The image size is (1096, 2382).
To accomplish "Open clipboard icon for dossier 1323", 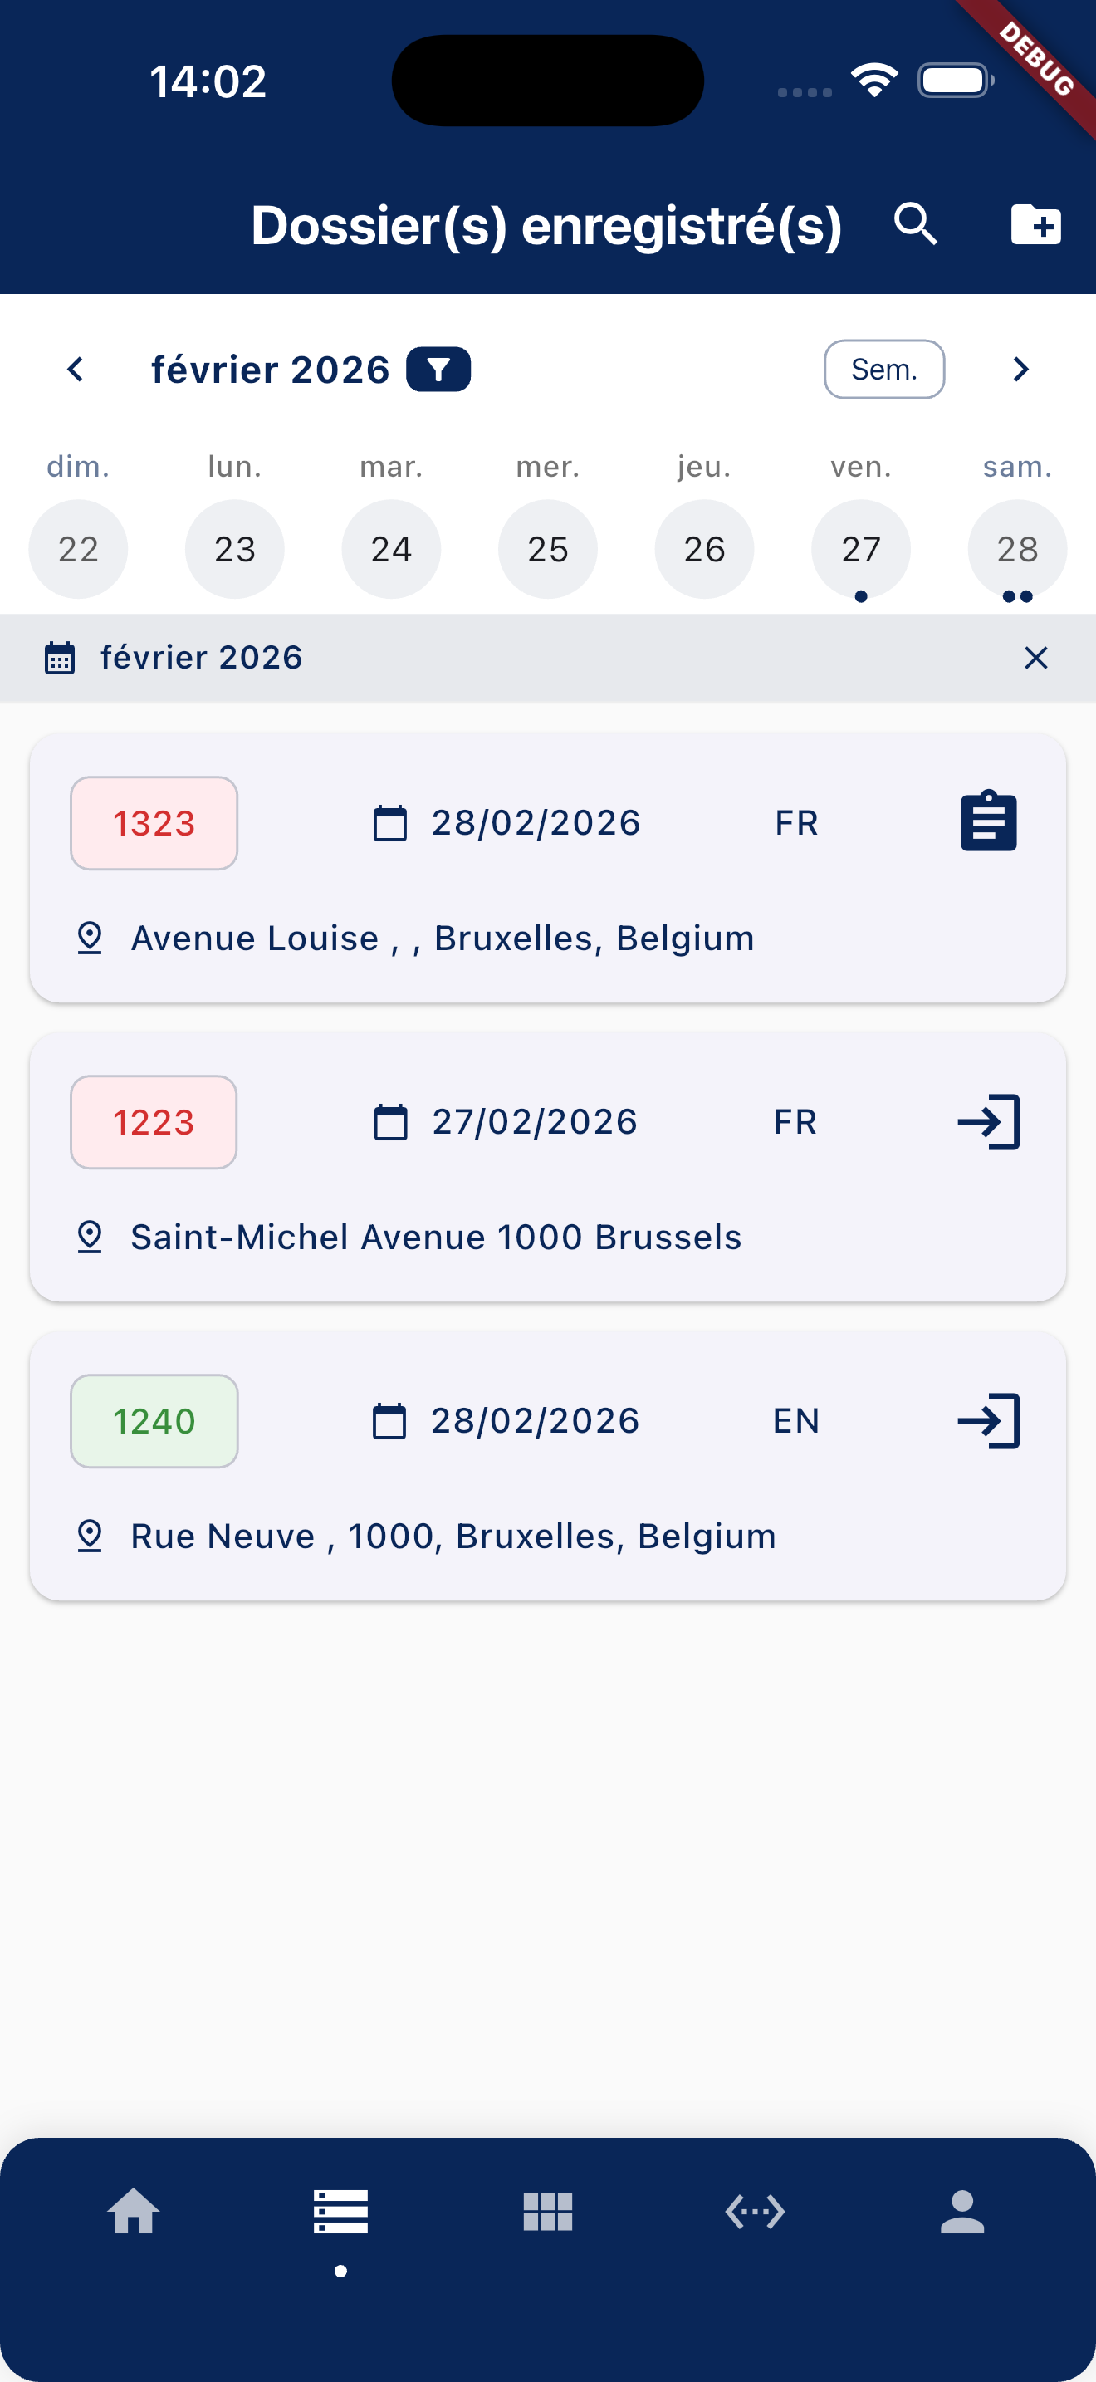I will [x=988, y=822].
